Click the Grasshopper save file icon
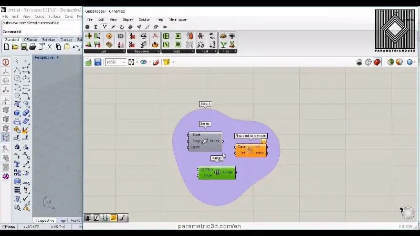This screenshot has width=420, height=236. 98,62
